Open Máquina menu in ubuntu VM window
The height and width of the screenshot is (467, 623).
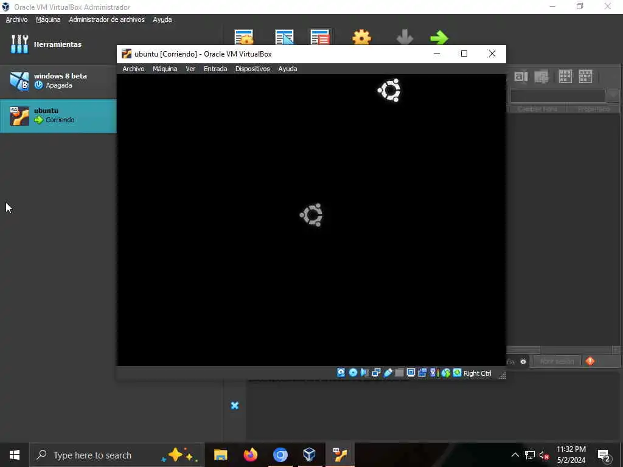[165, 69]
